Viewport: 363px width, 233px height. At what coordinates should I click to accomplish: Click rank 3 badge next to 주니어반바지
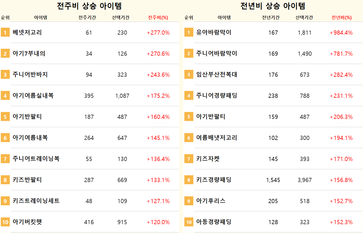(5, 75)
